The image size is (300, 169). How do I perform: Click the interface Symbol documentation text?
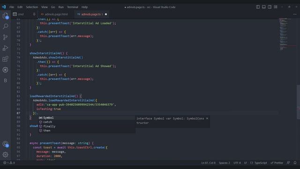170,121
